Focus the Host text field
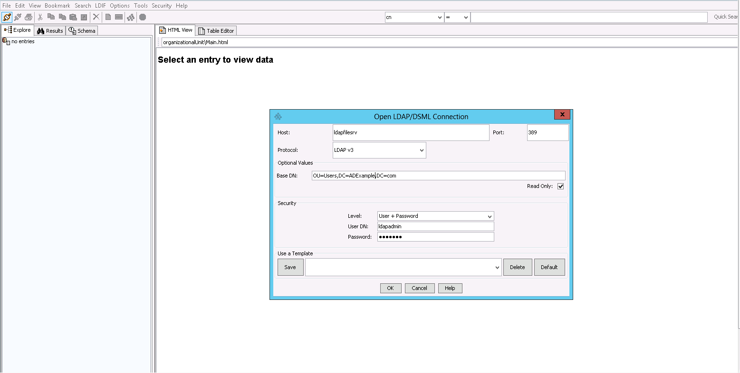This screenshot has width=740, height=373. pos(411,133)
